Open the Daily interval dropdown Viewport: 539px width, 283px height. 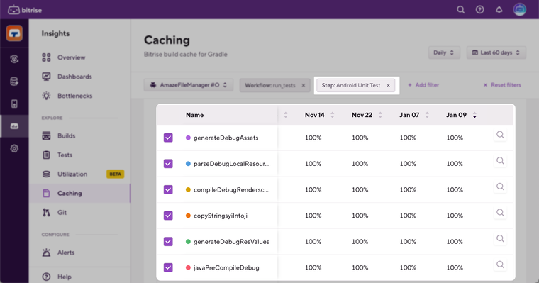[x=444, y=52]
